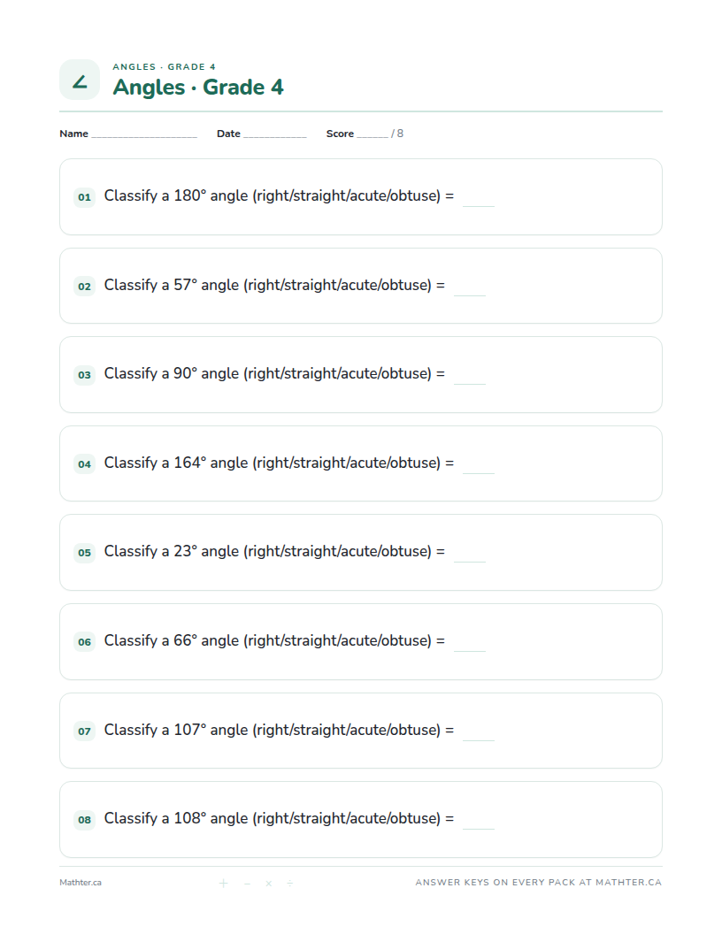Click the 'Classify a 57° angle' question text
The height and width of the screenshot is (934, 722).
pyautogui.click(x=274, y=286)
